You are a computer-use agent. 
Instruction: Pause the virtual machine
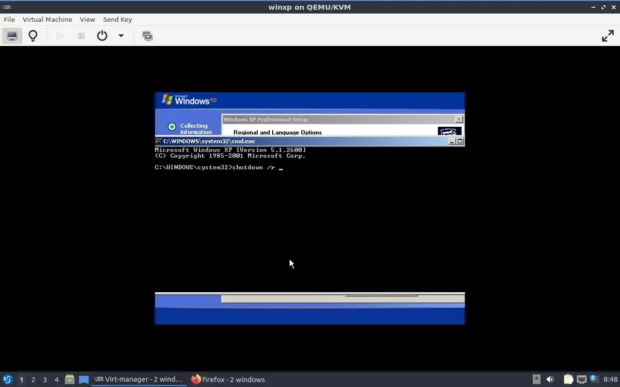coord(81,36)
